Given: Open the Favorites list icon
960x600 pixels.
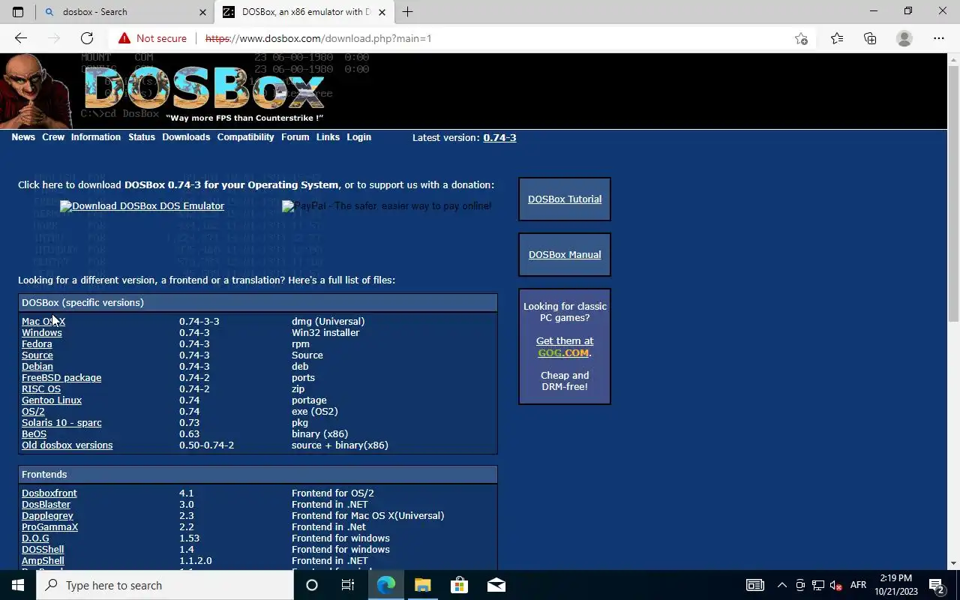Looking at the screenshot, I should click(x=837, y=38).
